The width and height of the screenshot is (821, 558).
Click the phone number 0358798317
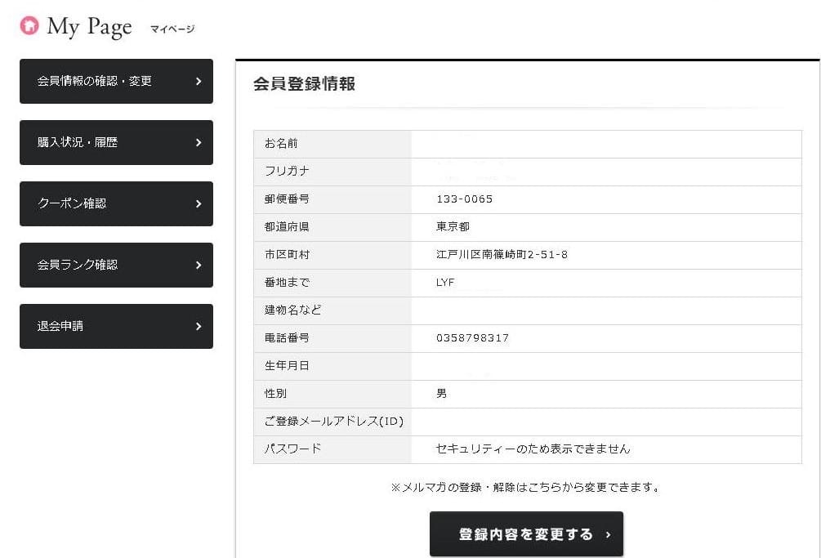click(x=472, y=338)
